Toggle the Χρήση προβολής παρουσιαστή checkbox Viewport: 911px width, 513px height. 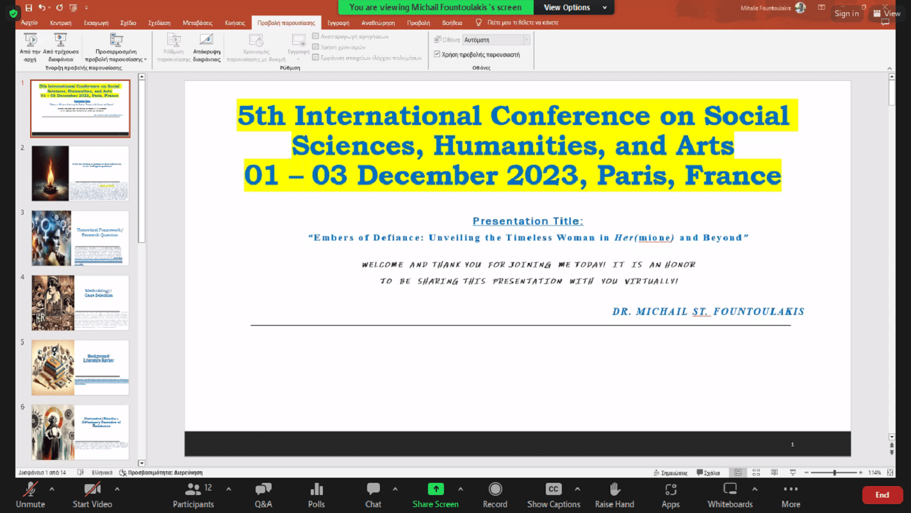click(x=438, y=55)
